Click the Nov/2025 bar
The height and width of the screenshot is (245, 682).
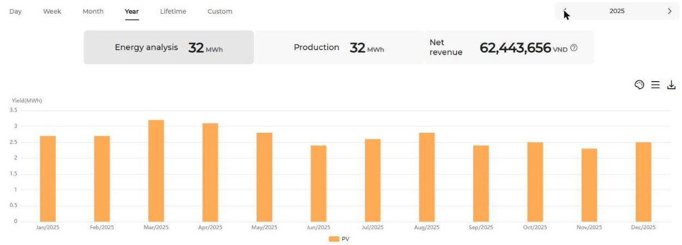pos(589,185)
